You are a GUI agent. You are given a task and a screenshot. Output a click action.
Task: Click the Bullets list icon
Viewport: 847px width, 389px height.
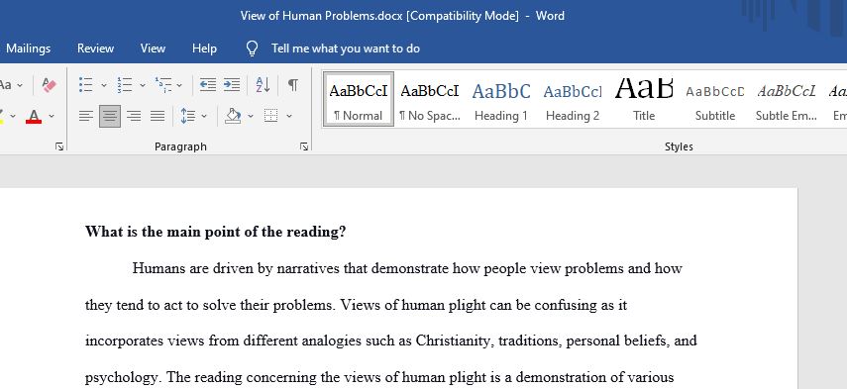click(x=85, y=85)
